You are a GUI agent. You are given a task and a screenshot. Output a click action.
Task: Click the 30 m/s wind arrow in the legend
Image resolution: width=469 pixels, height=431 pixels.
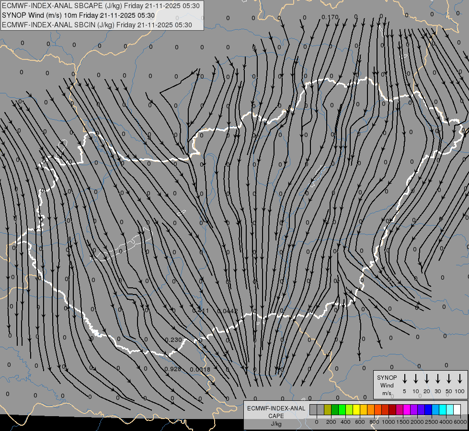point(437,379)
